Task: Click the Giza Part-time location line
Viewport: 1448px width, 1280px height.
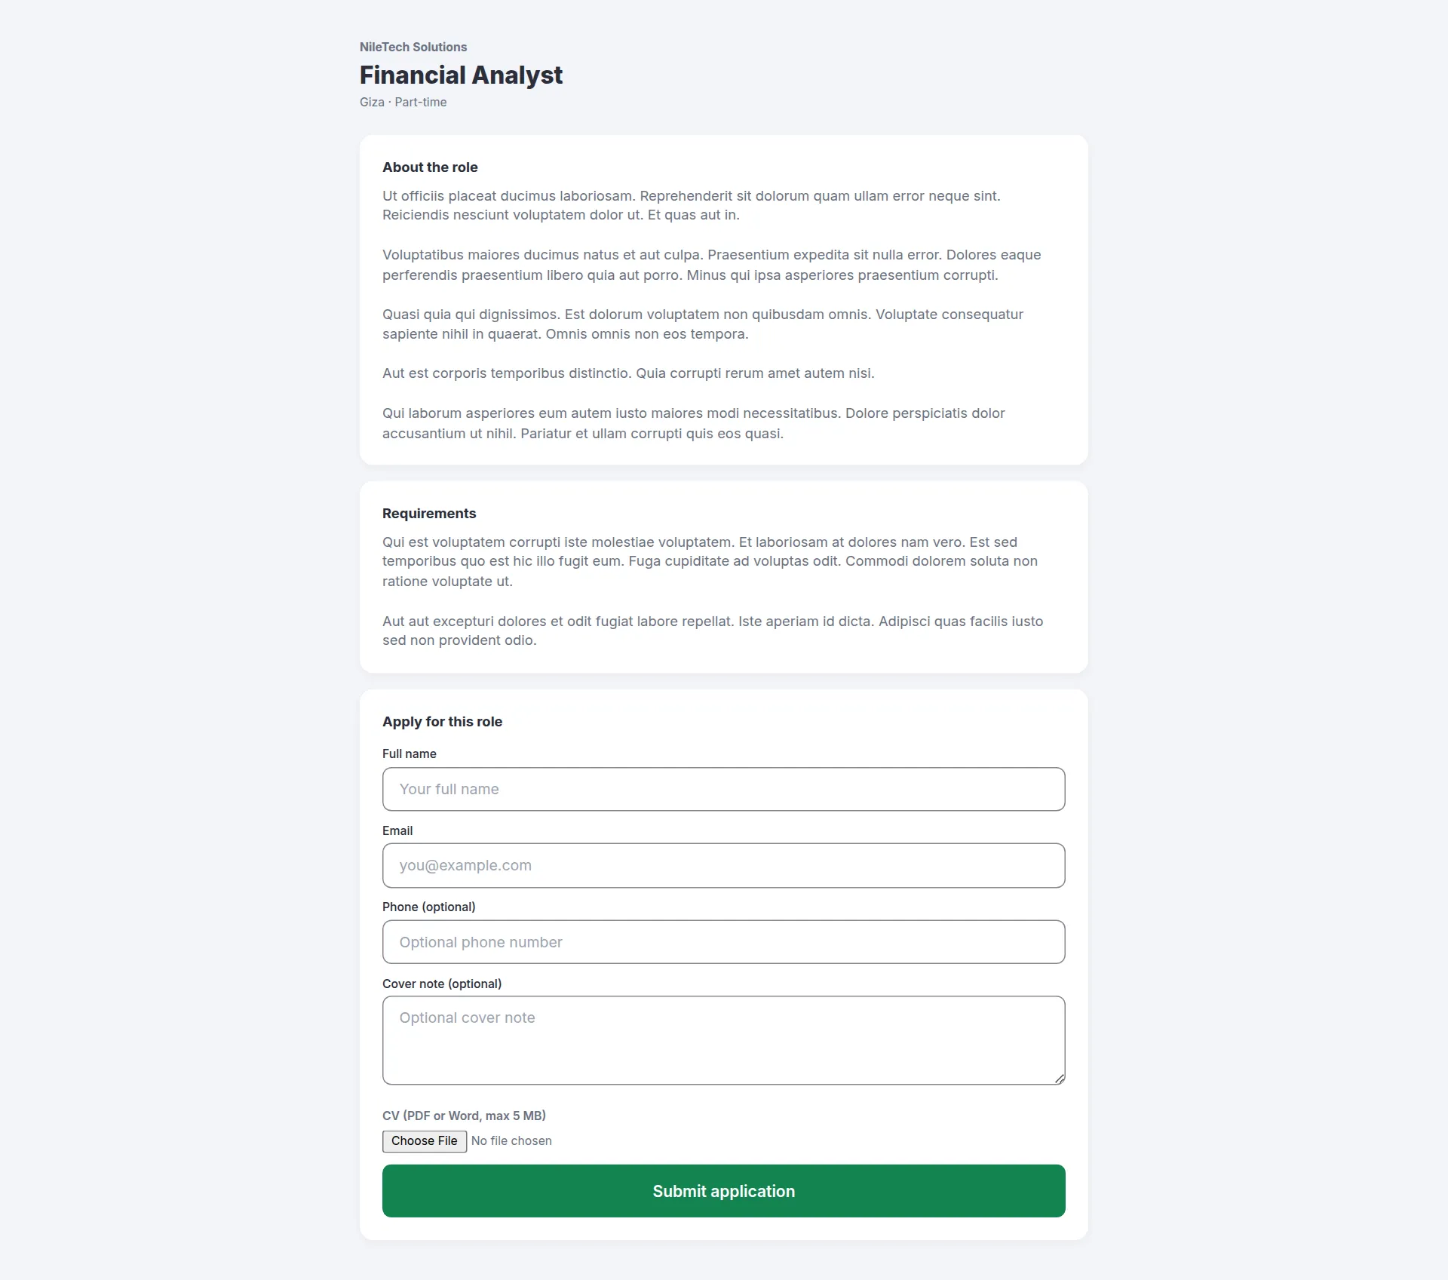Action: pyautogui.click(x=403, y=102)
